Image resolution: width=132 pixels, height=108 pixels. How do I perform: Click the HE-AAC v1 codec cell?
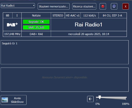click(x=73, y=15)
